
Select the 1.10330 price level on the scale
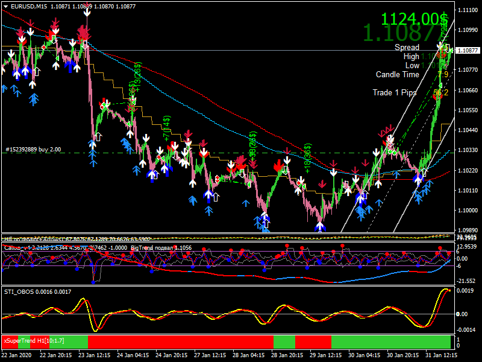[468, 150]
